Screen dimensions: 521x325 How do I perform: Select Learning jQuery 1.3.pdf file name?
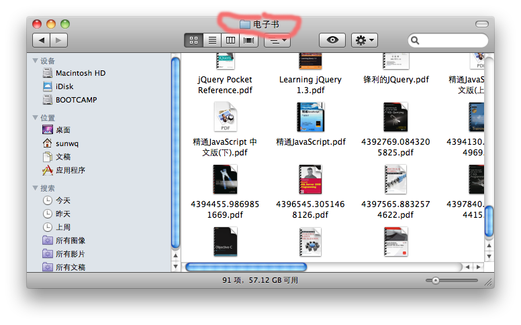[x=310, y=85]
